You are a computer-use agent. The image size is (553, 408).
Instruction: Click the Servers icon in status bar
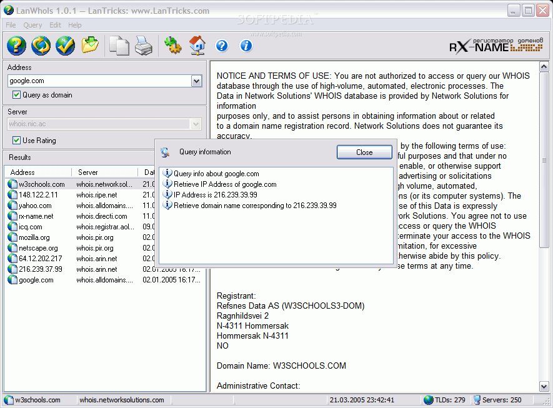click(x=477, y=400)
